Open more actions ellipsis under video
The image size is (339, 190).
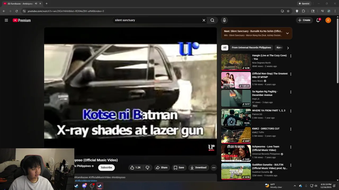(214, 168)
